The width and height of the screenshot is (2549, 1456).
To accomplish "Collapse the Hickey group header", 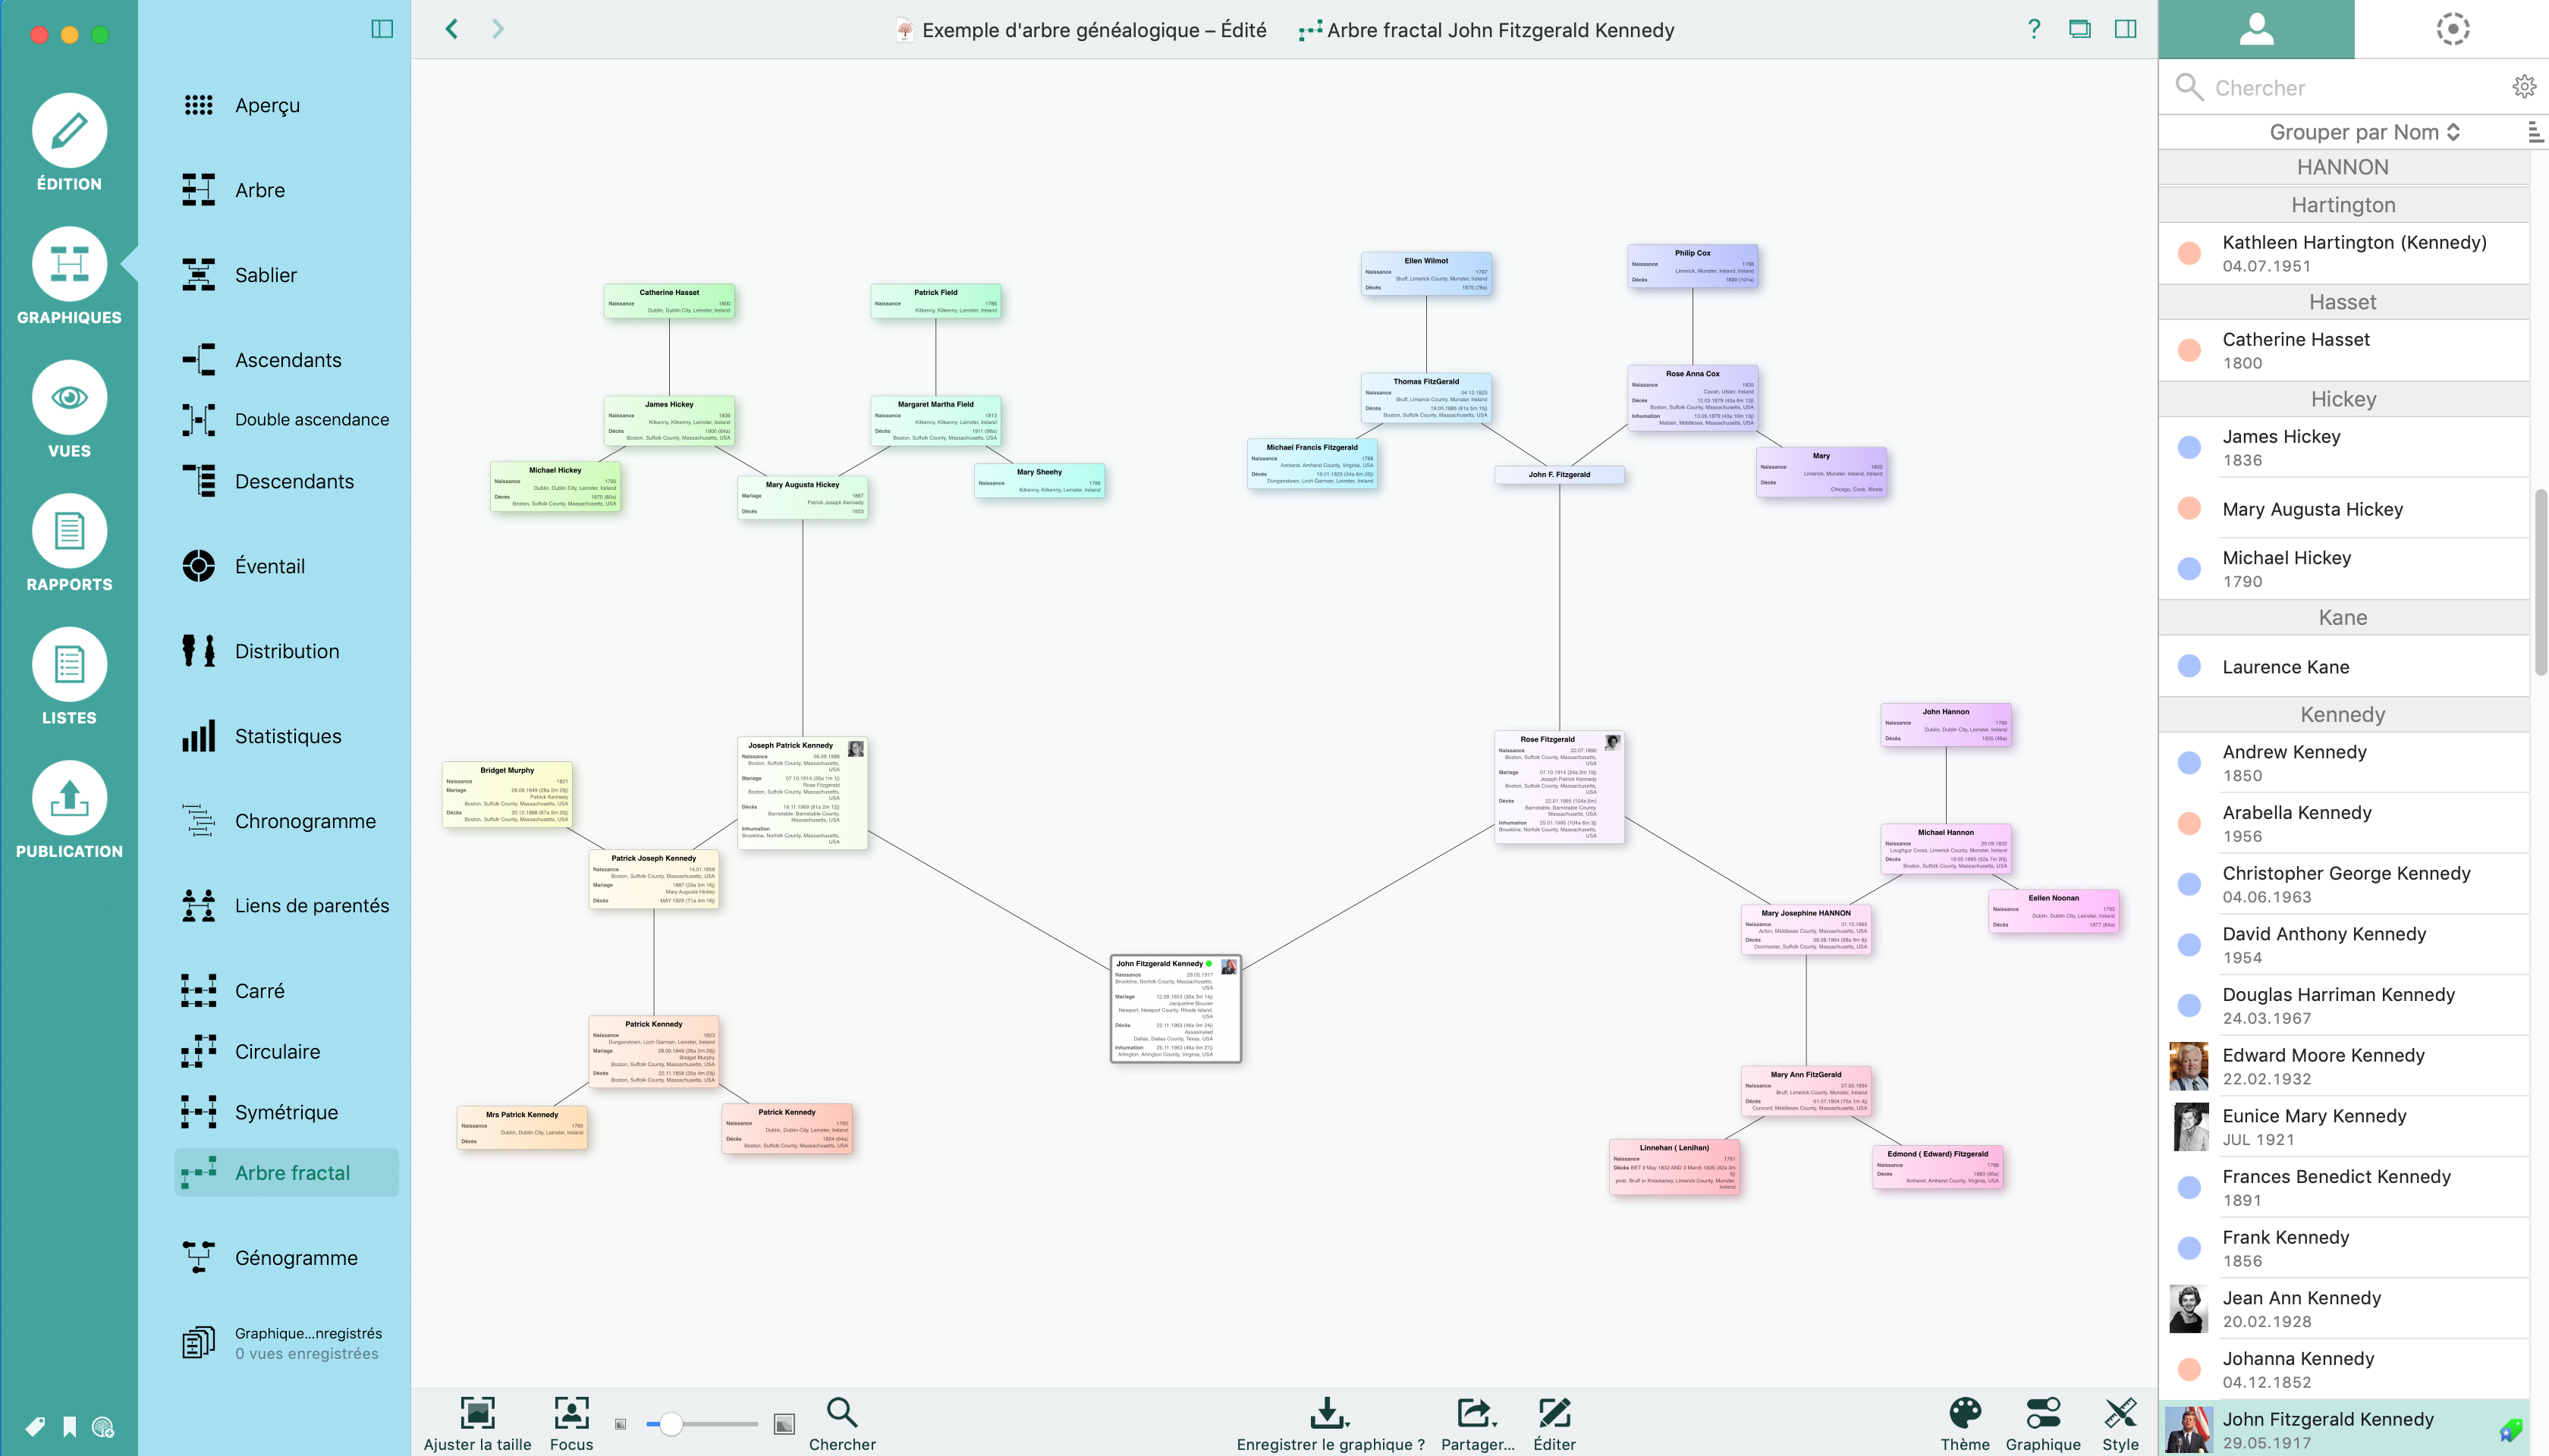I will (2344, 399).
